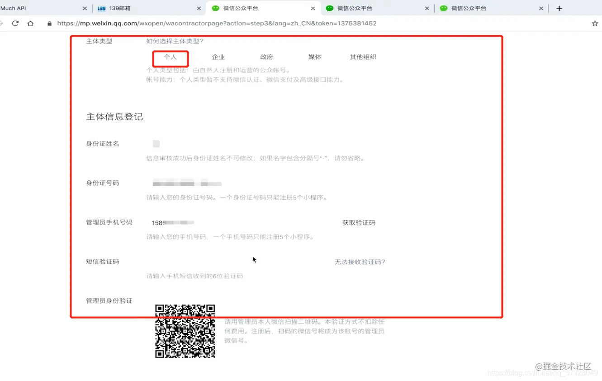Switch to the Much API tab
Screen dimensions: 602x381
tap(44, 8)
